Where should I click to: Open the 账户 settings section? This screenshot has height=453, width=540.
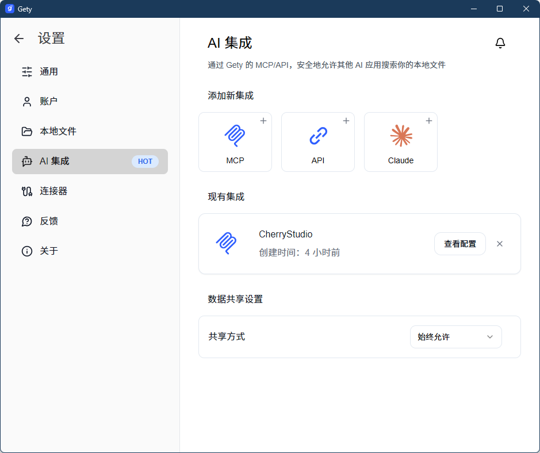pos(90,102)
